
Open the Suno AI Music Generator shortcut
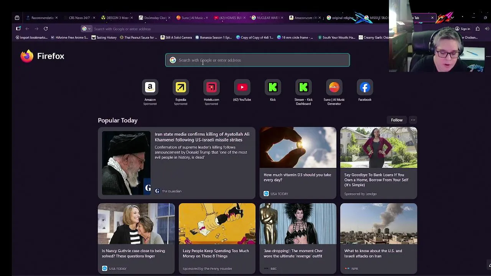(x=334, y=87)
